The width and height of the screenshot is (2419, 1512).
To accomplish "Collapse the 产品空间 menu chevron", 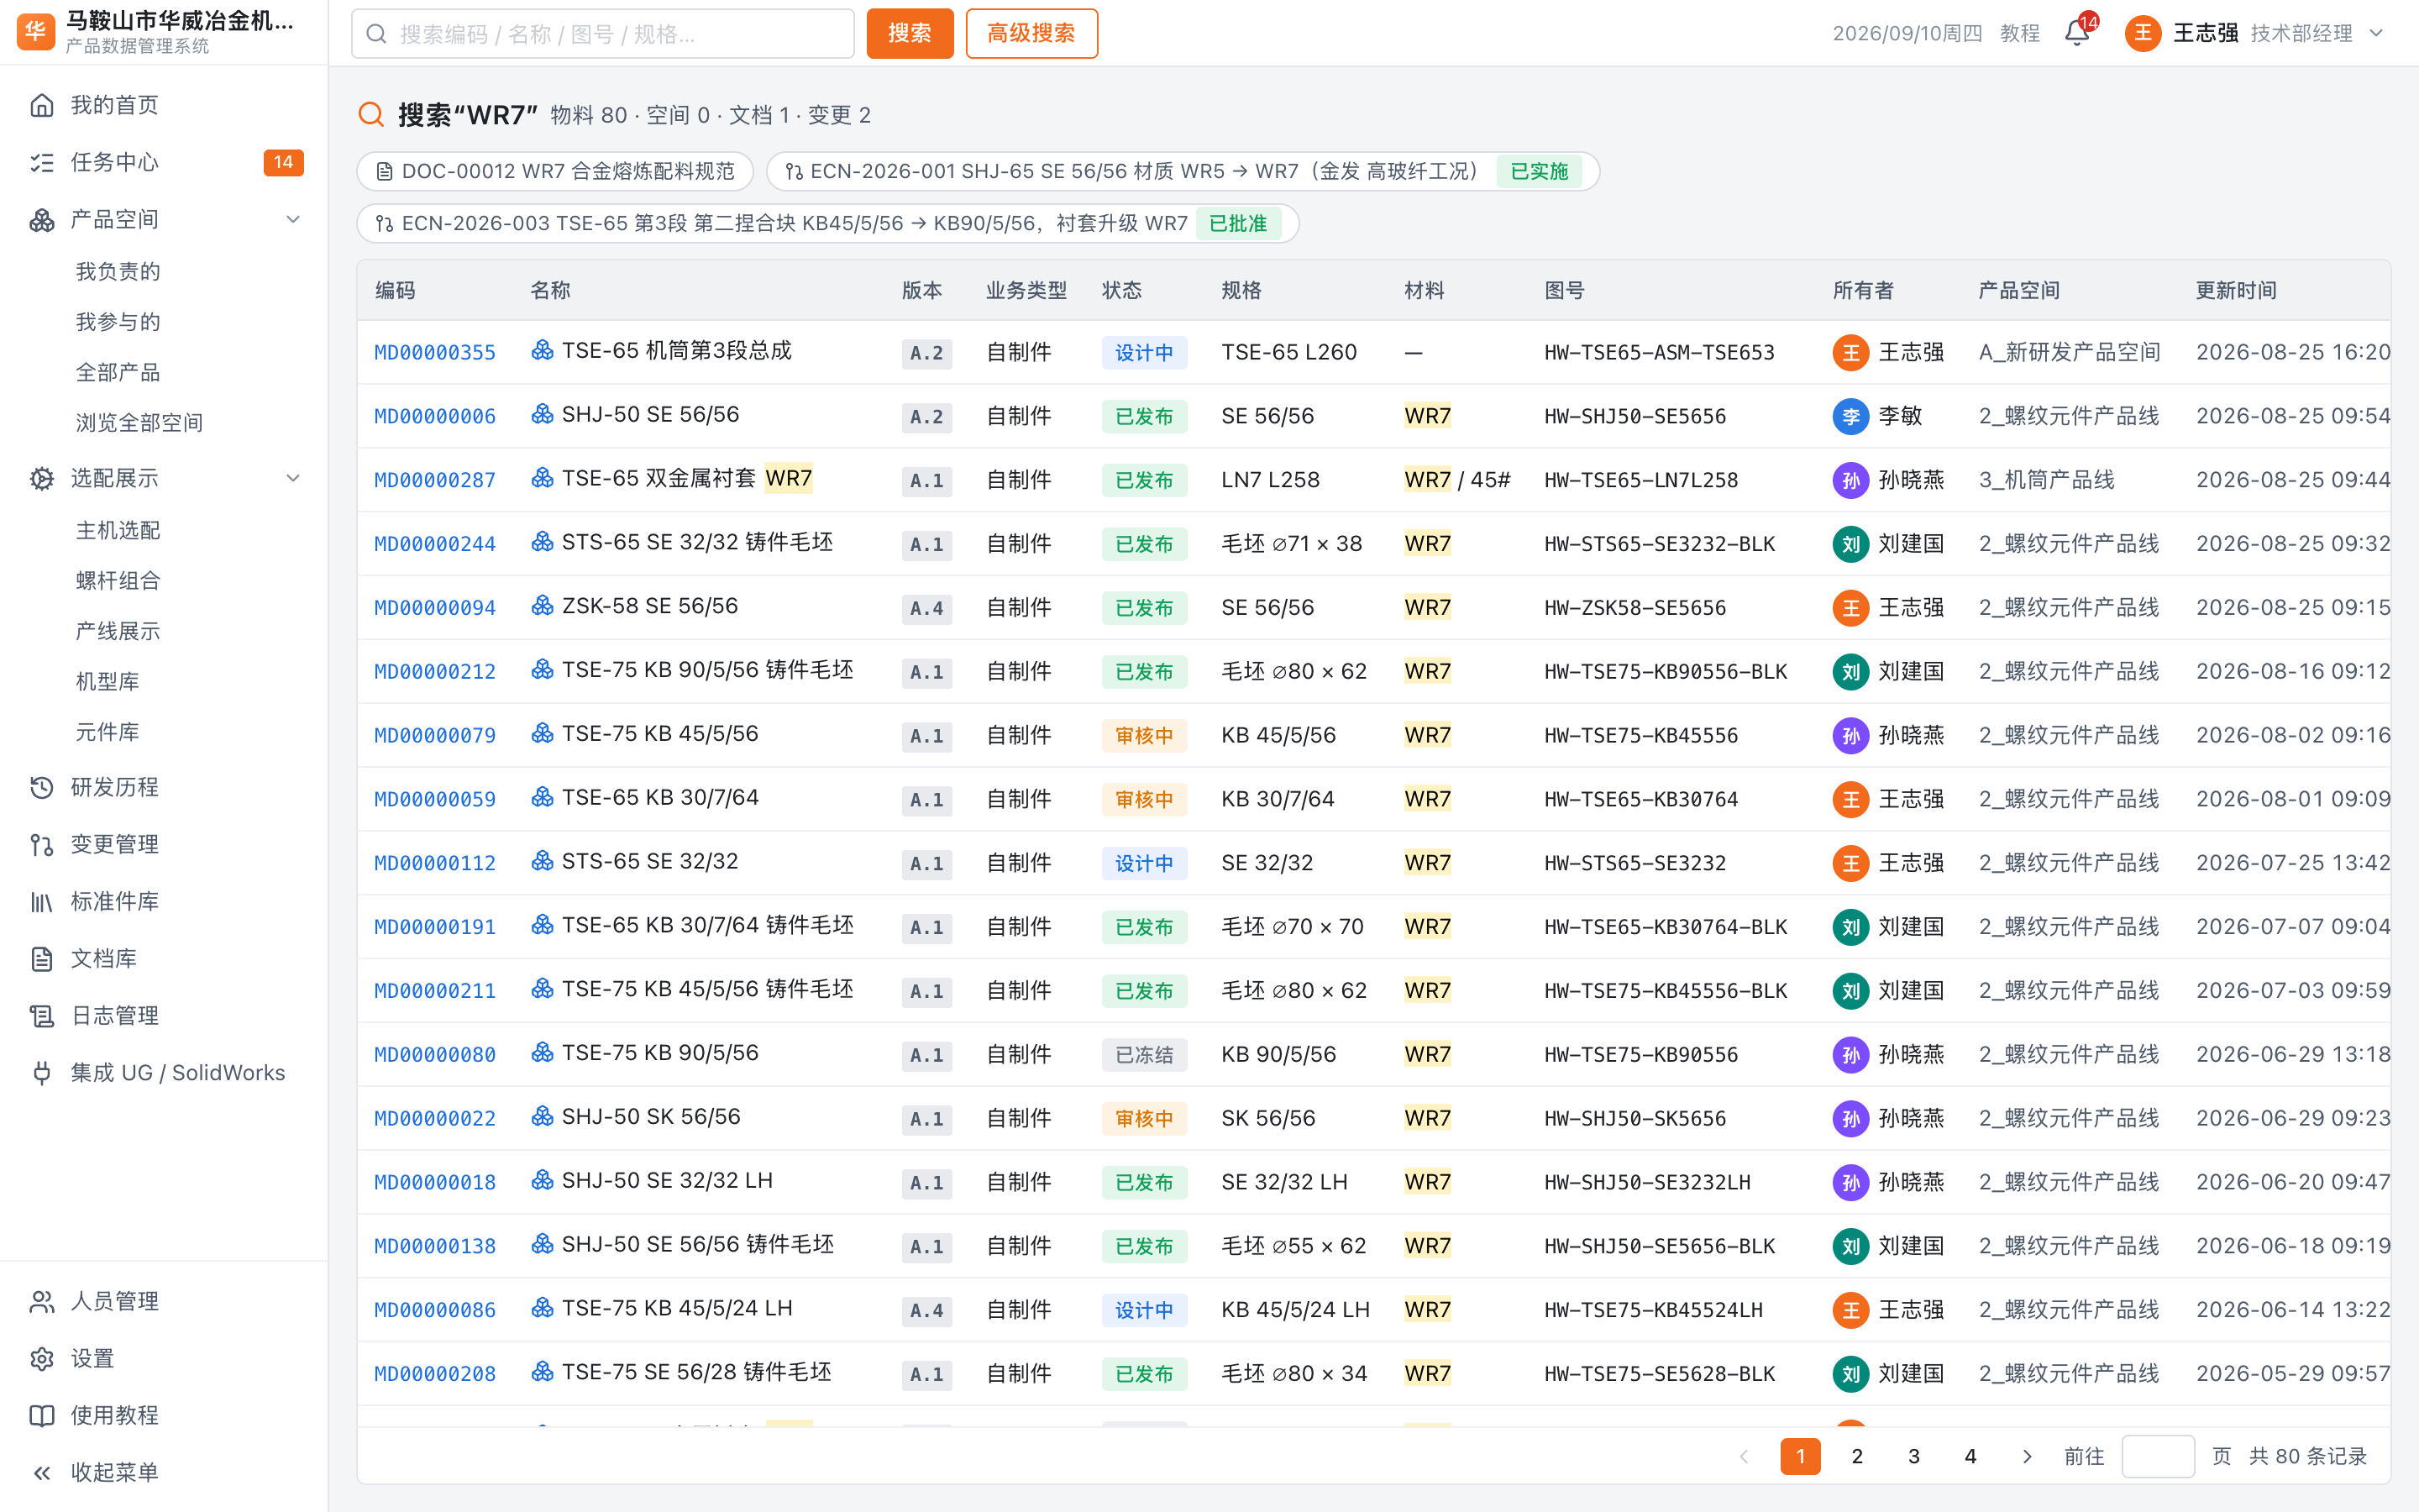I will click(293, 219).
